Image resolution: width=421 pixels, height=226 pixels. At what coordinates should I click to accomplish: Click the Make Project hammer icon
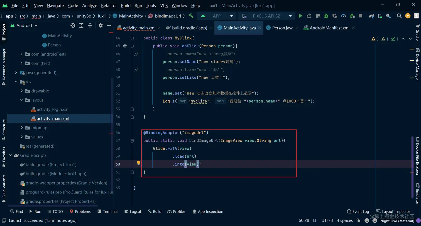pos(191,16)
